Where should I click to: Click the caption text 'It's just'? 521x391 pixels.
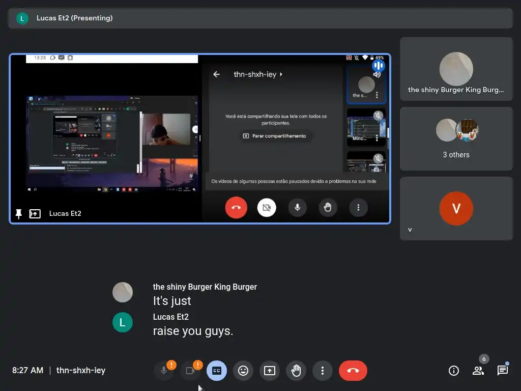[x=172, y=301]
